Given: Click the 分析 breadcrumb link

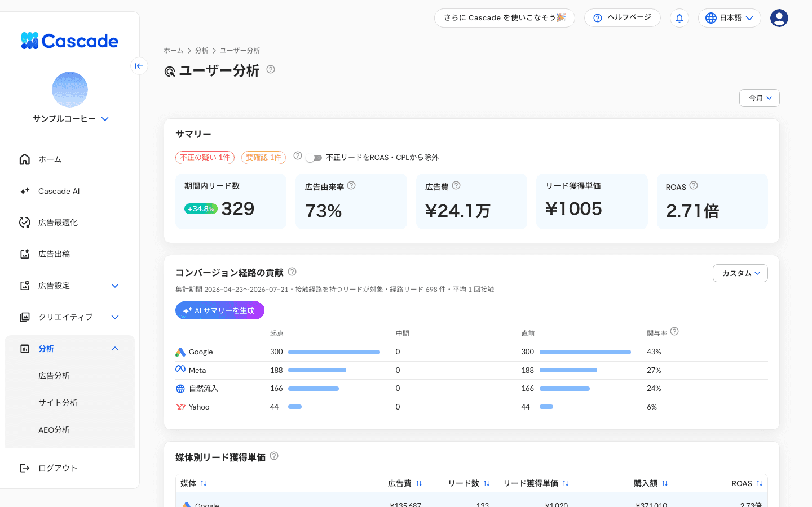Looking at the screenshot, I should [202, 51].
